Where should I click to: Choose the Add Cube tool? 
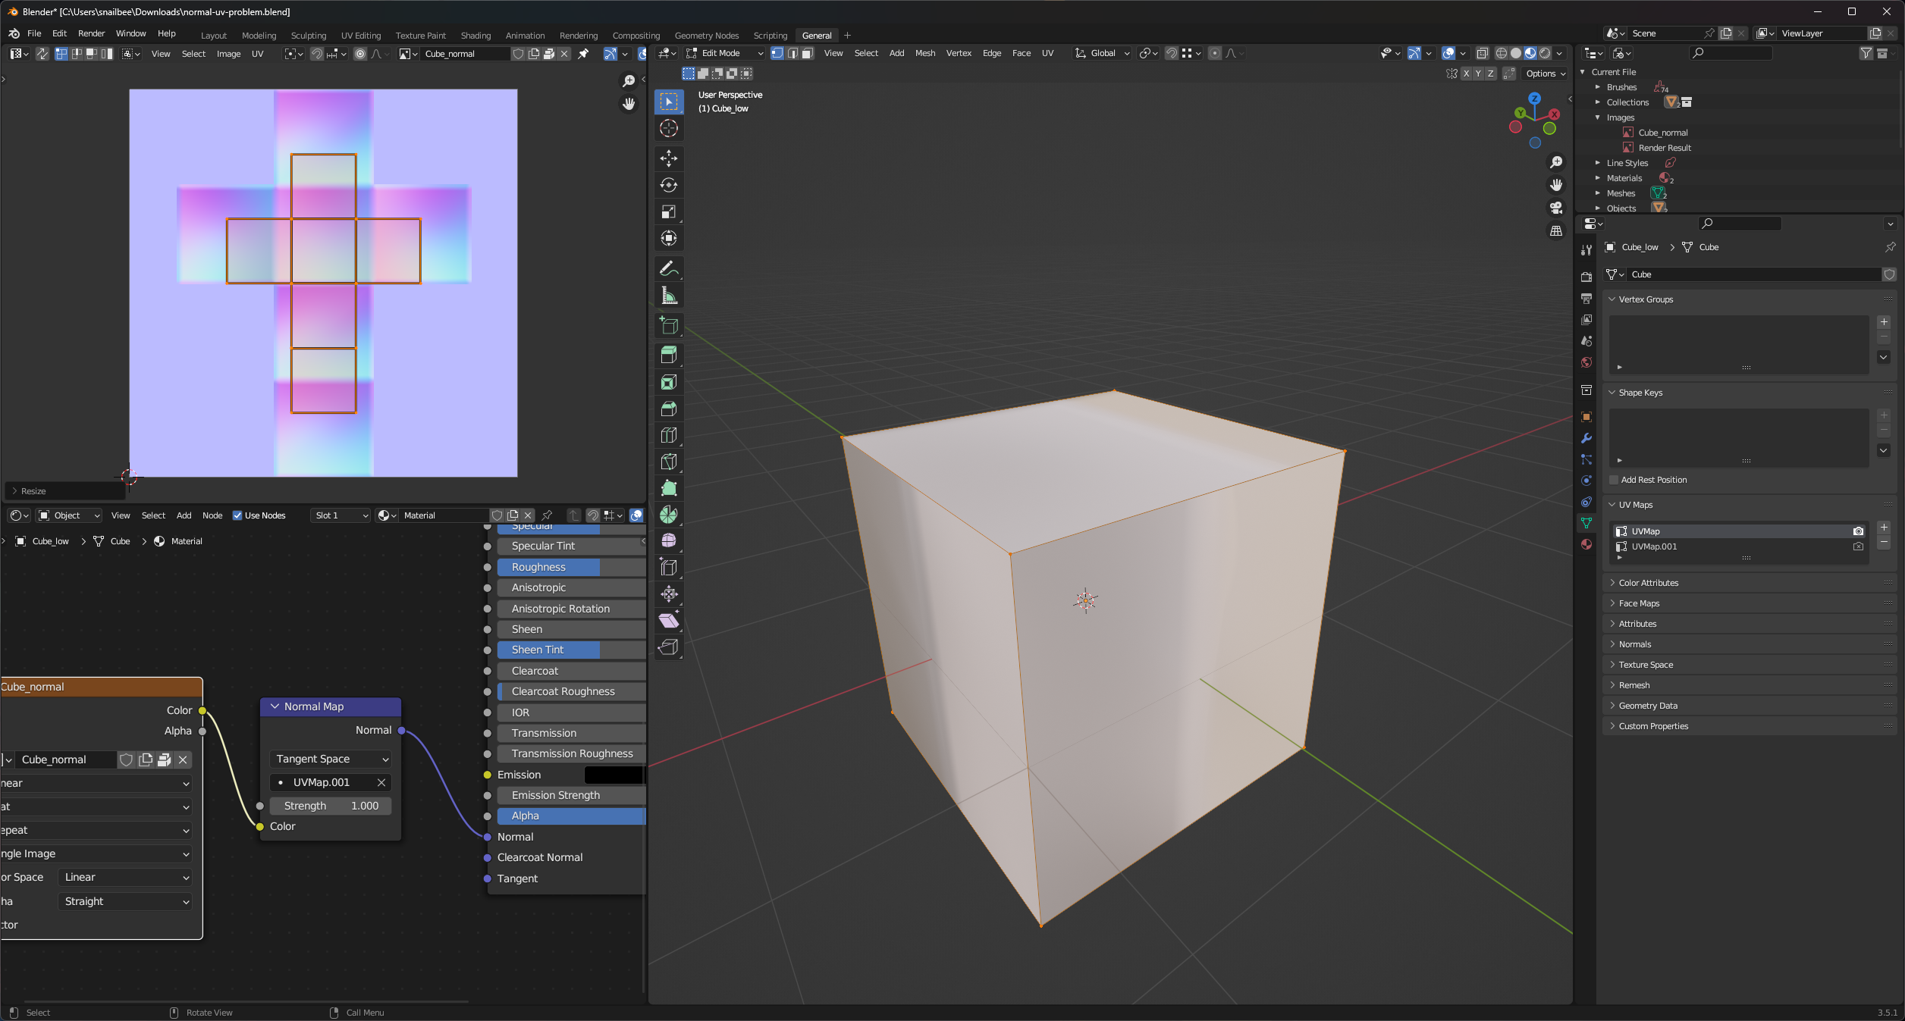(669, 325)
